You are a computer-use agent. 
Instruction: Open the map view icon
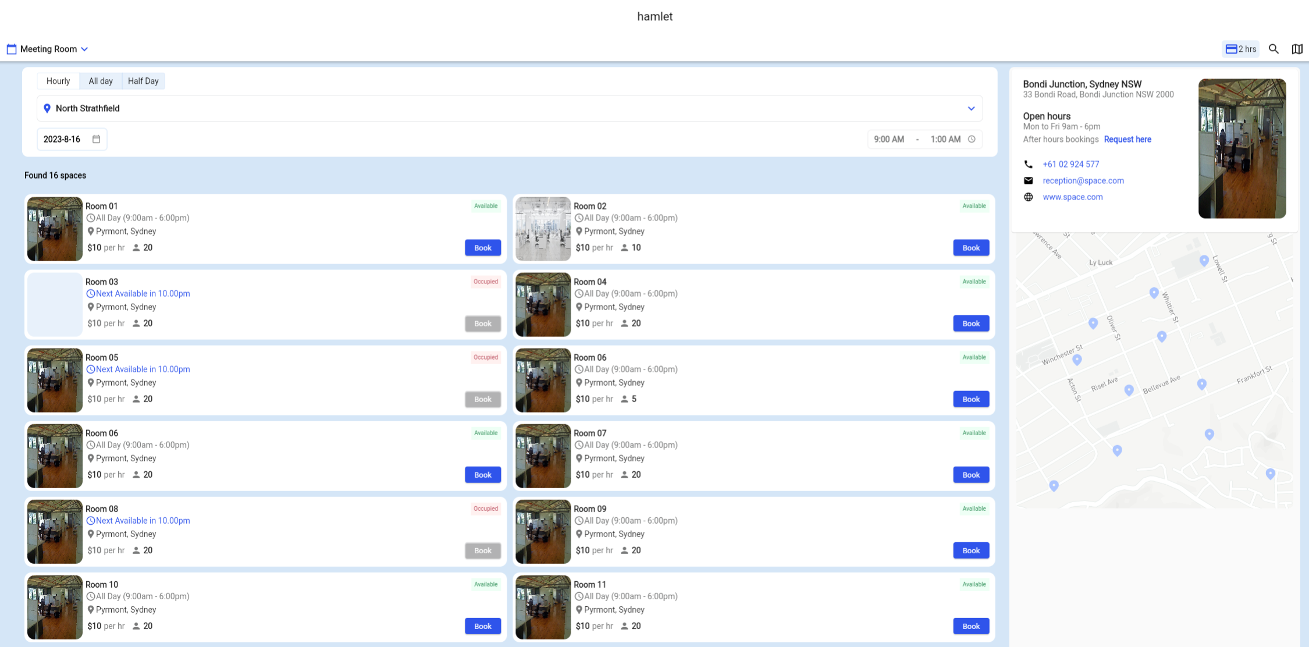(1297, 49)
